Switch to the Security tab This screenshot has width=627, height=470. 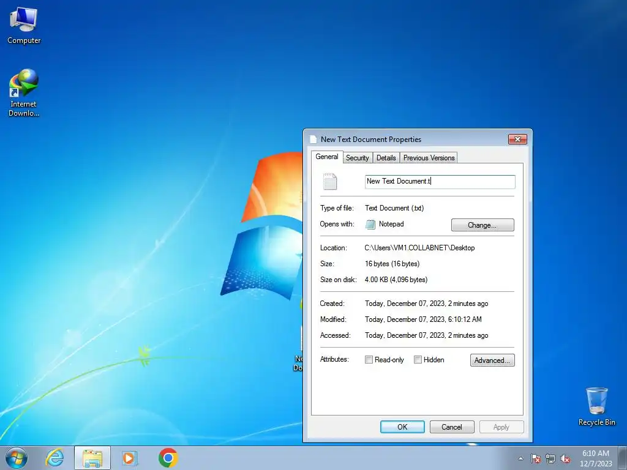(x=357, y=158)
